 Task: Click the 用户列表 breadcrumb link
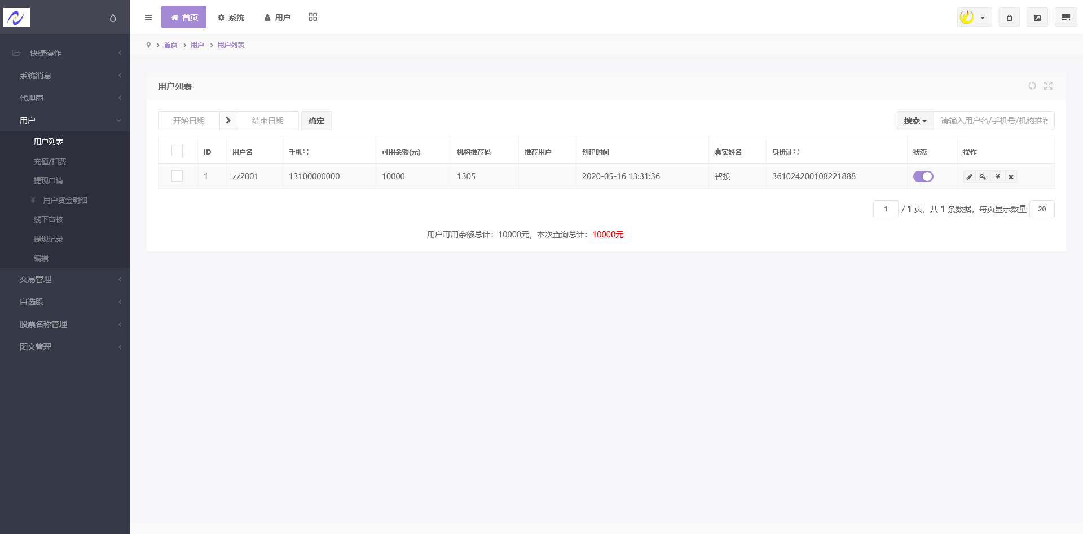point(231,45)
